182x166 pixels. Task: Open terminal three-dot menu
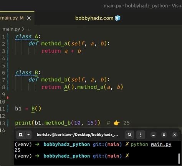pyautogui.click(x=141, y=135)
